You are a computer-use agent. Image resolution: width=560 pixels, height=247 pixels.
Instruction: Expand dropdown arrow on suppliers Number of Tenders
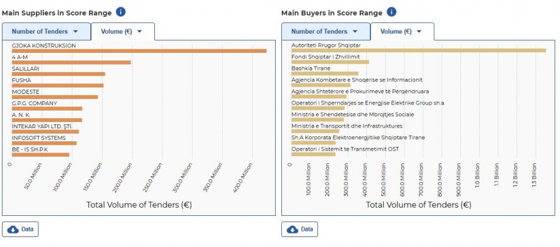pos(75,31)
